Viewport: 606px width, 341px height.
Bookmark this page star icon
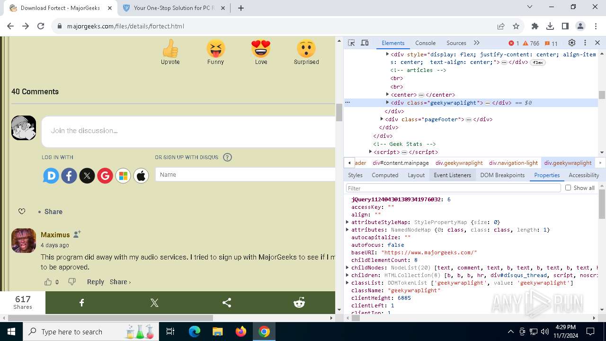click(516, 26)
